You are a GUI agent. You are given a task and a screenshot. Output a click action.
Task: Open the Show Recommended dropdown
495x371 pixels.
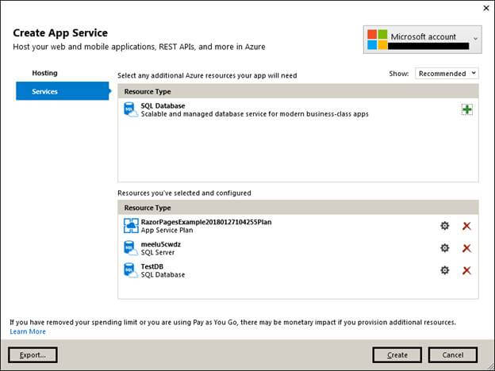click(447, 73)
